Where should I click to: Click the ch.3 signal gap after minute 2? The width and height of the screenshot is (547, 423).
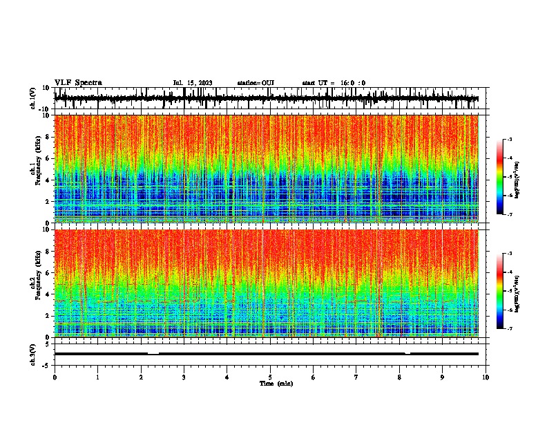pyautogui.click(x=153, y=353)
